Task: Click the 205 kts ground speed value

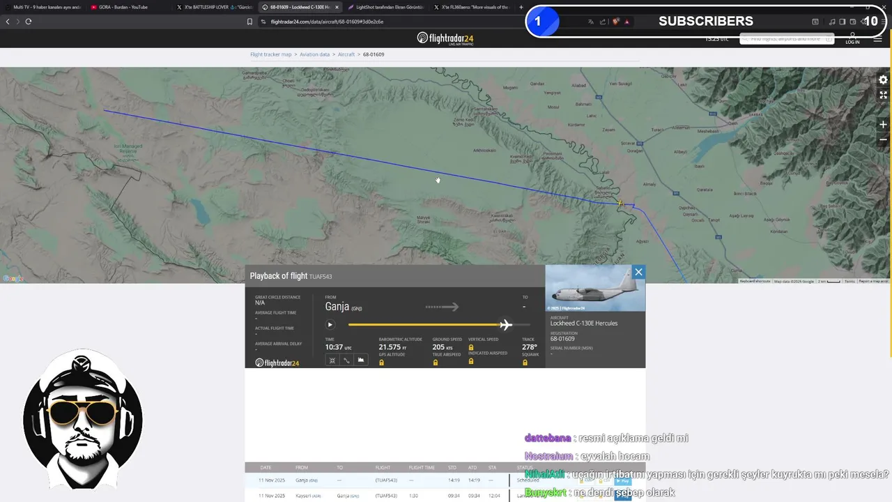Action: (443, 347)
